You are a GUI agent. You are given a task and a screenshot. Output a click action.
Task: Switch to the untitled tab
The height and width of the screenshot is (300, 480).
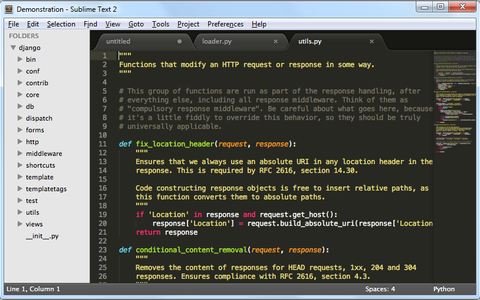pyautogui.click(x=118, y=42)
